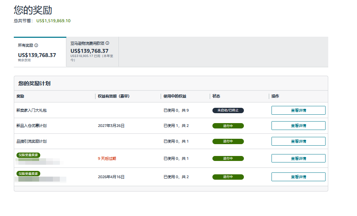Screen dimensions: 357x216
Task: Open 查看详情 for 新卖家入门大礼包
Action: 298,110
